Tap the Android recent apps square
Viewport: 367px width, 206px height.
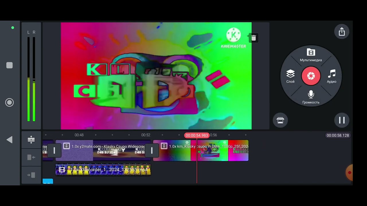(9, 65)
